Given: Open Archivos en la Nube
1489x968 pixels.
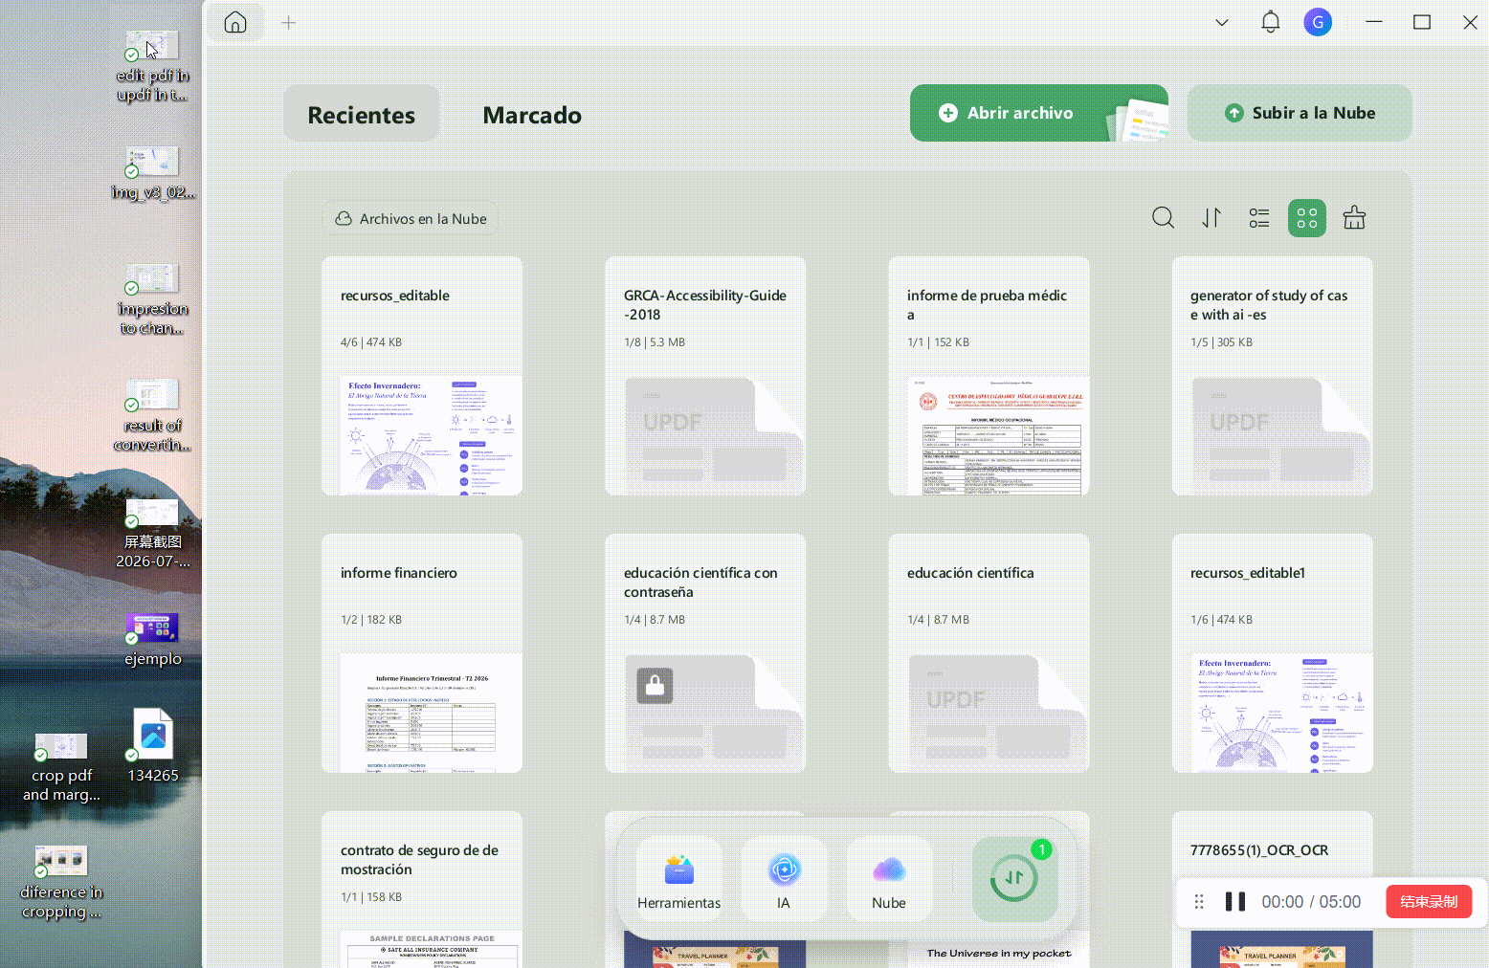Looking at the screenshot, I should pyautogui.click(x=411, y=219).
